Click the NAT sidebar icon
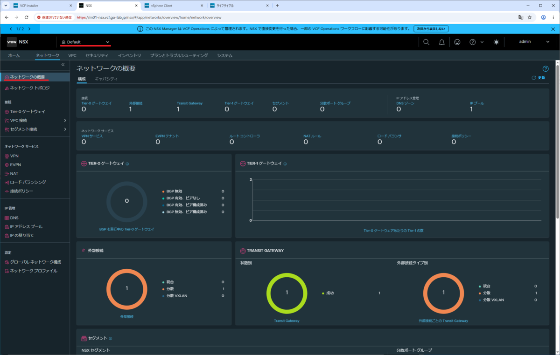Viewport: 560px width, 355px height. (7, 173)
